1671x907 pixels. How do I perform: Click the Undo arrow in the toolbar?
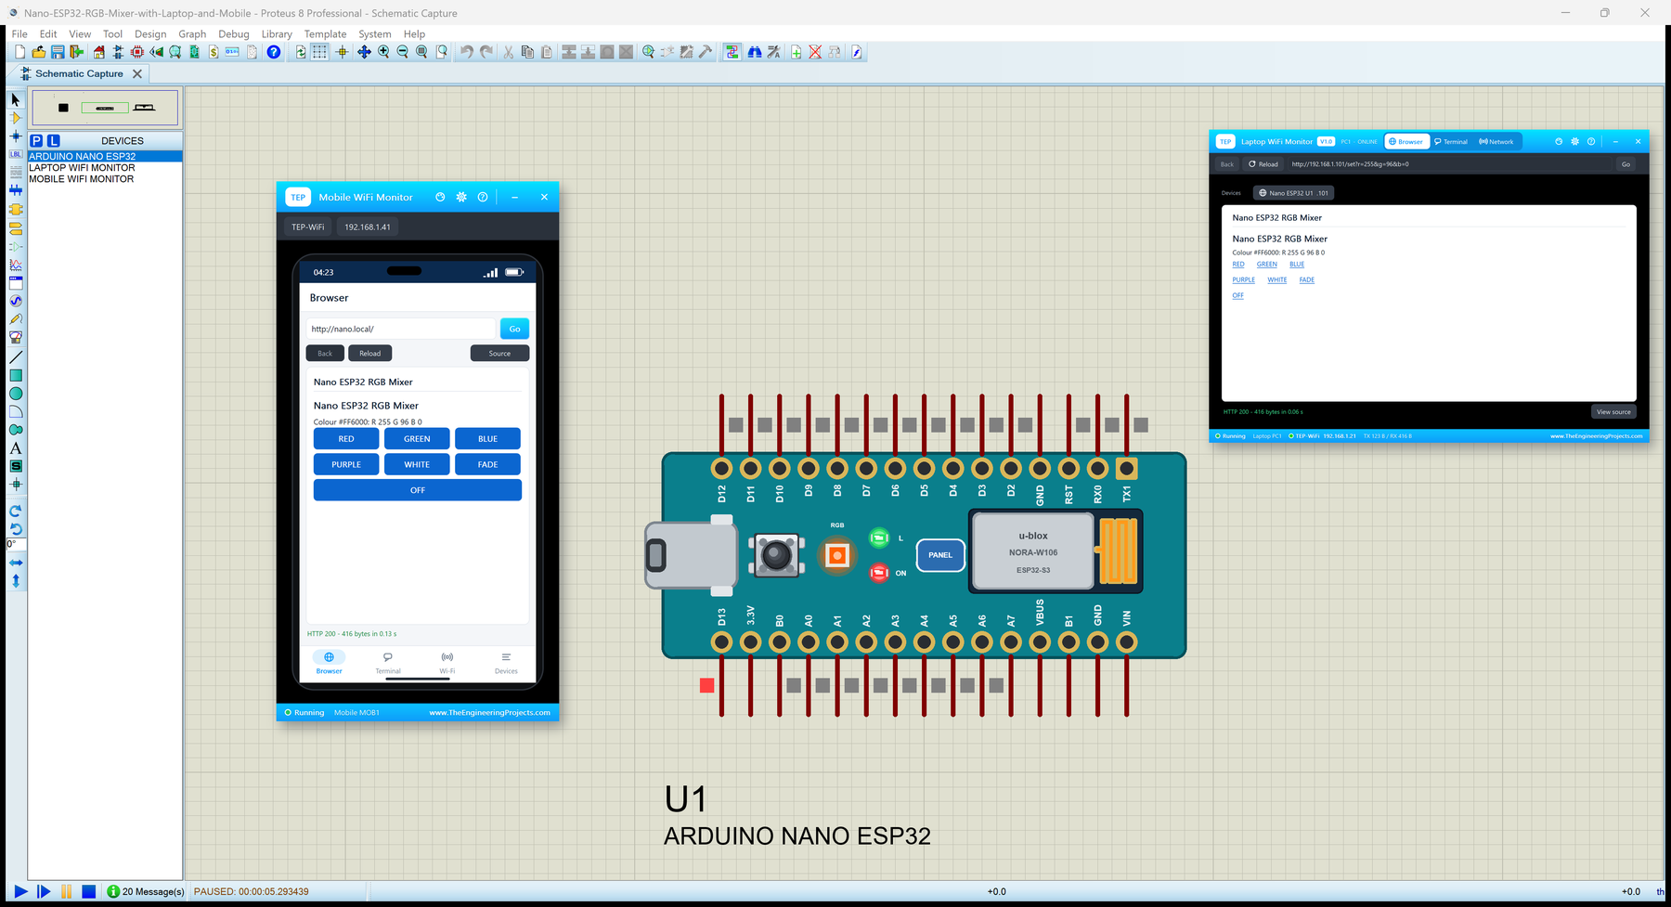tap(467, 52)
